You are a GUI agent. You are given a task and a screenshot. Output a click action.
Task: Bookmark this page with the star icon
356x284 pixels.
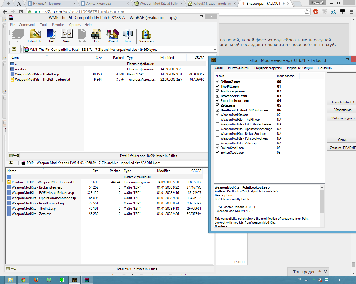click(307, 12)
